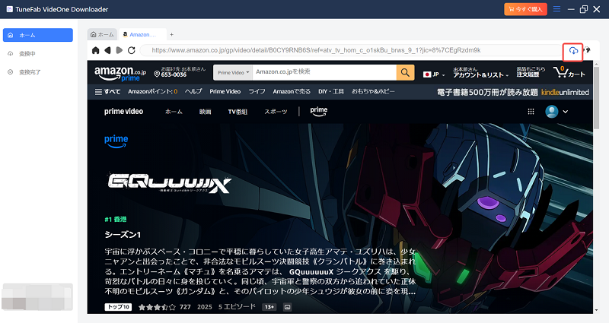609x323 pixels.
Task: Select ホーム in the left sidebar
Action: click(x=37, y=35)
